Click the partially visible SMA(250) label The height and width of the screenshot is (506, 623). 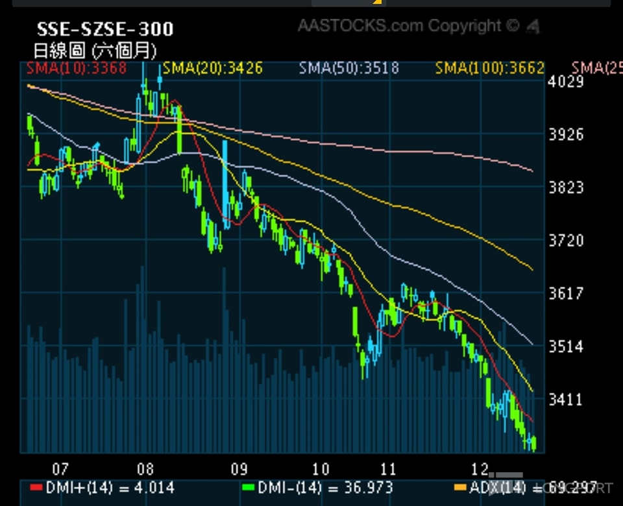[597, 68]
